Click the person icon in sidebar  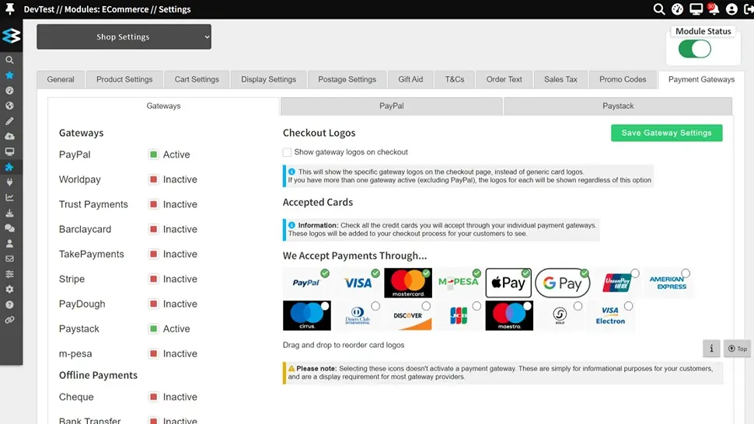click(9, 244)
